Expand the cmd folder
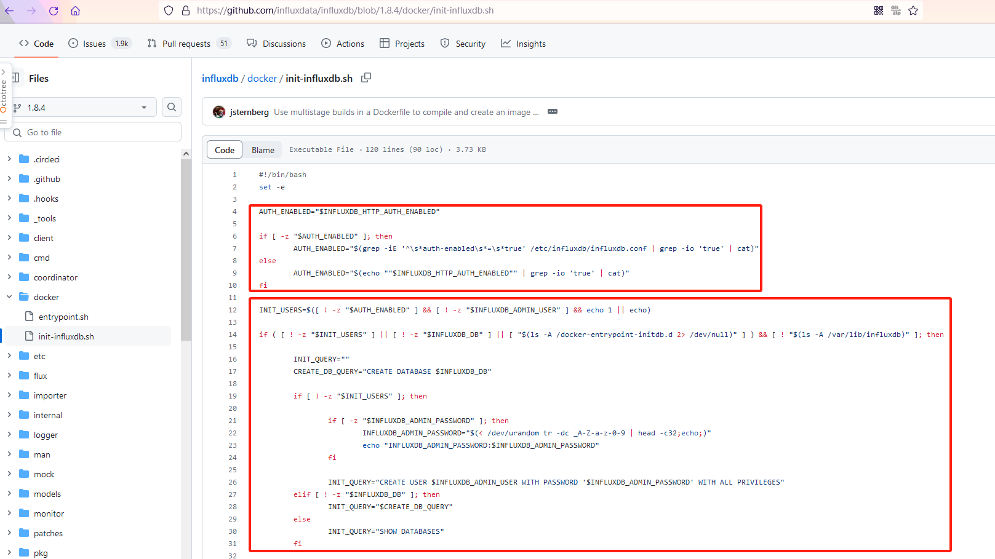The height and width of the screenshot is (559, 995). pyautogui.click(x=9, y=257)
